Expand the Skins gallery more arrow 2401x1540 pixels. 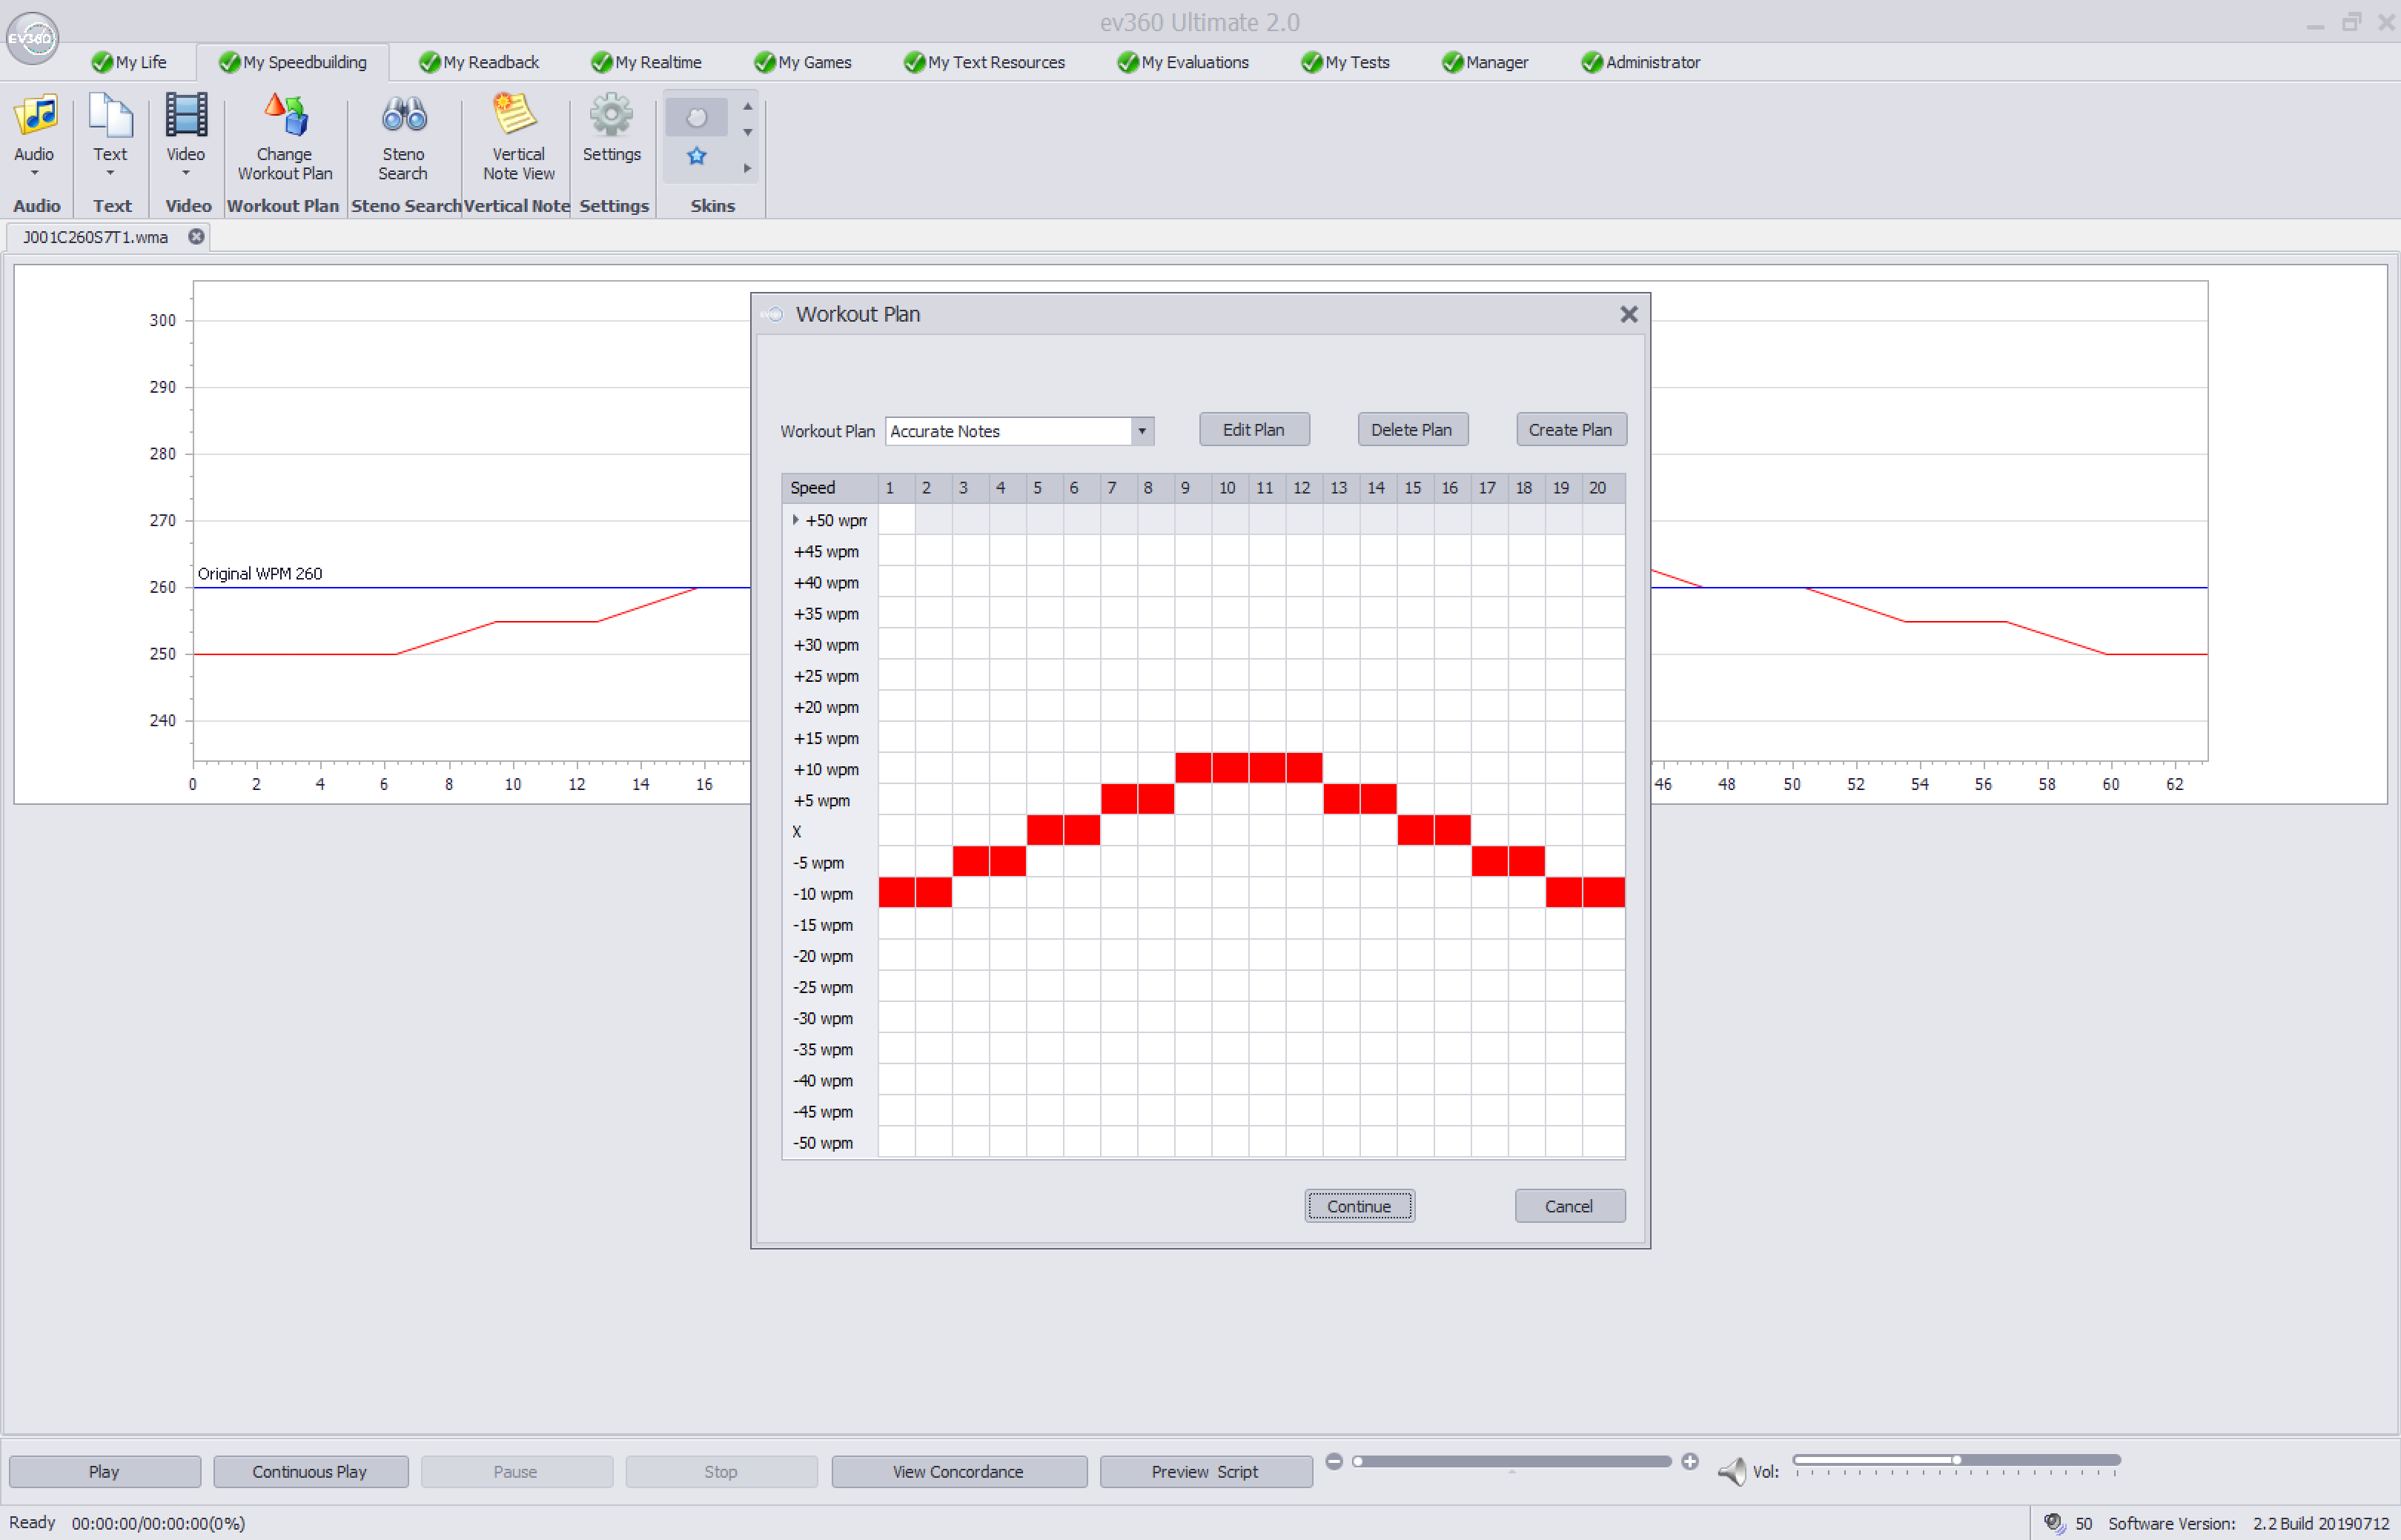(748, 168)
